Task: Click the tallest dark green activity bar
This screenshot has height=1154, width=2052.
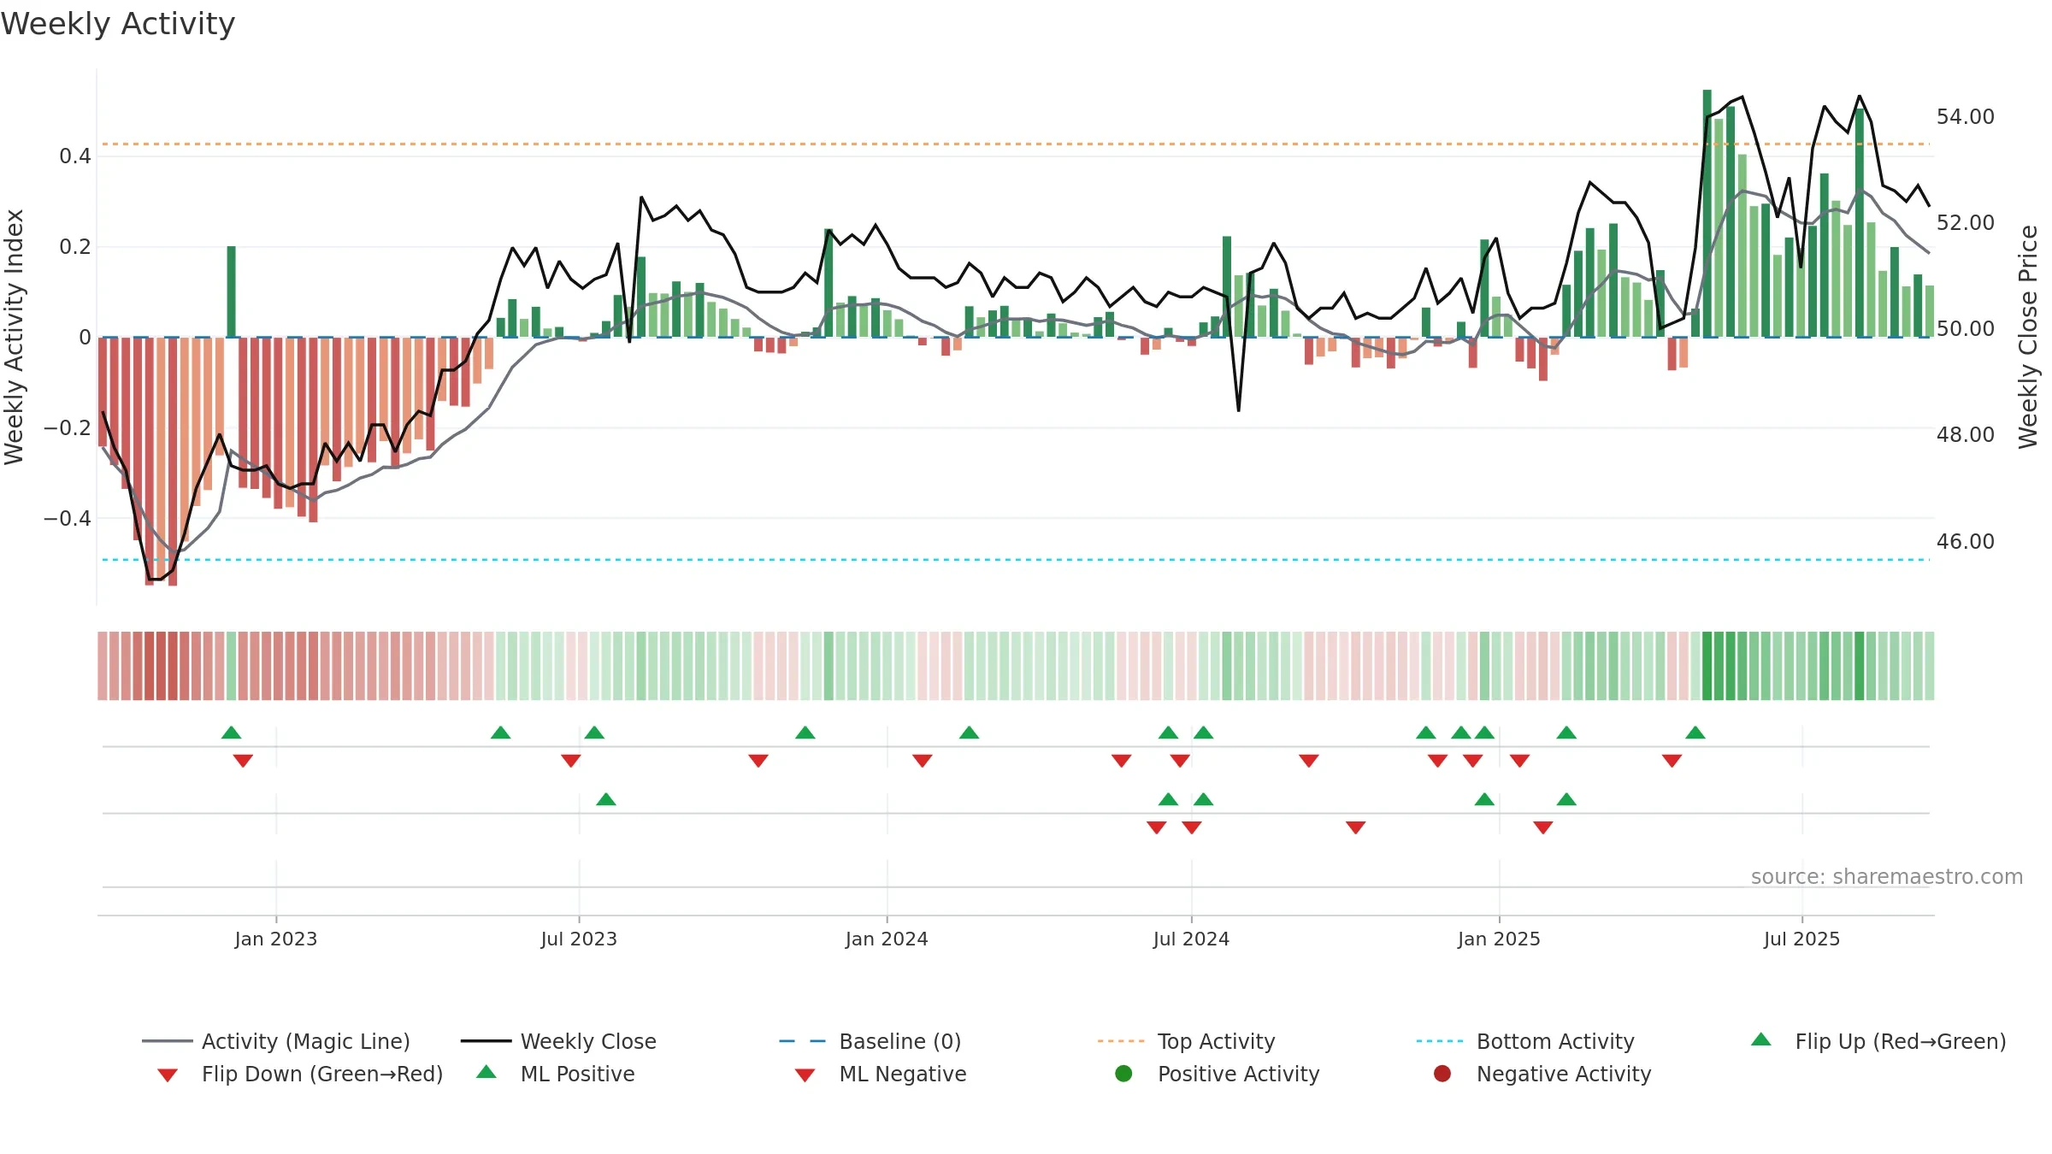Action: coord(1707,213)
